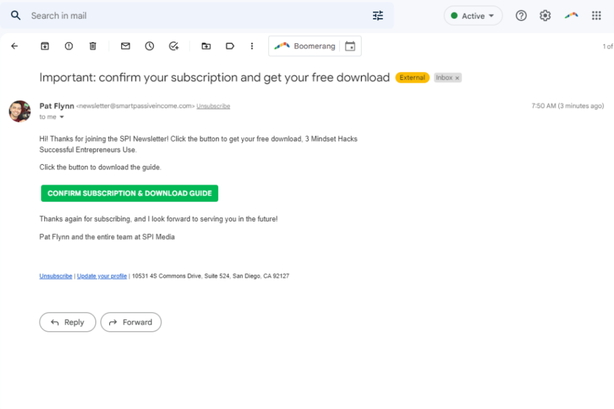This screenshot has height=409, width=614.
Task: Open the Active status dropdown
Action: pyautogui.click(x=473, y=16)
